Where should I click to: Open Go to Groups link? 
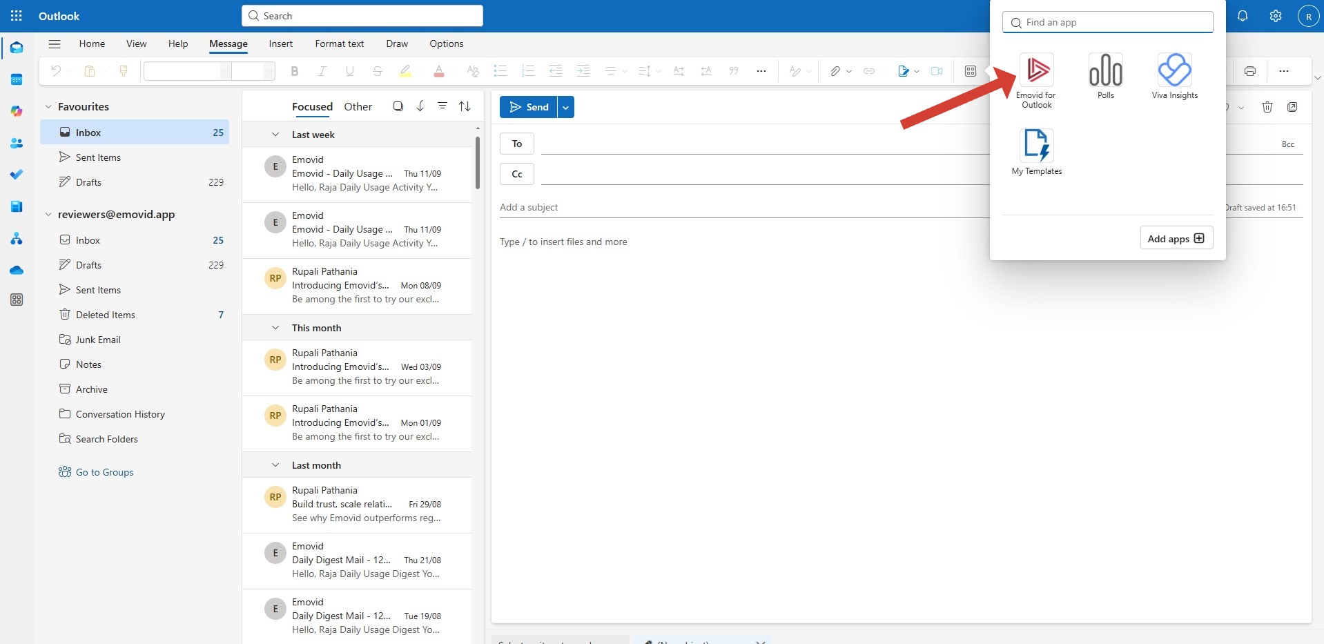pyautogui.click(x=104, y=471)
